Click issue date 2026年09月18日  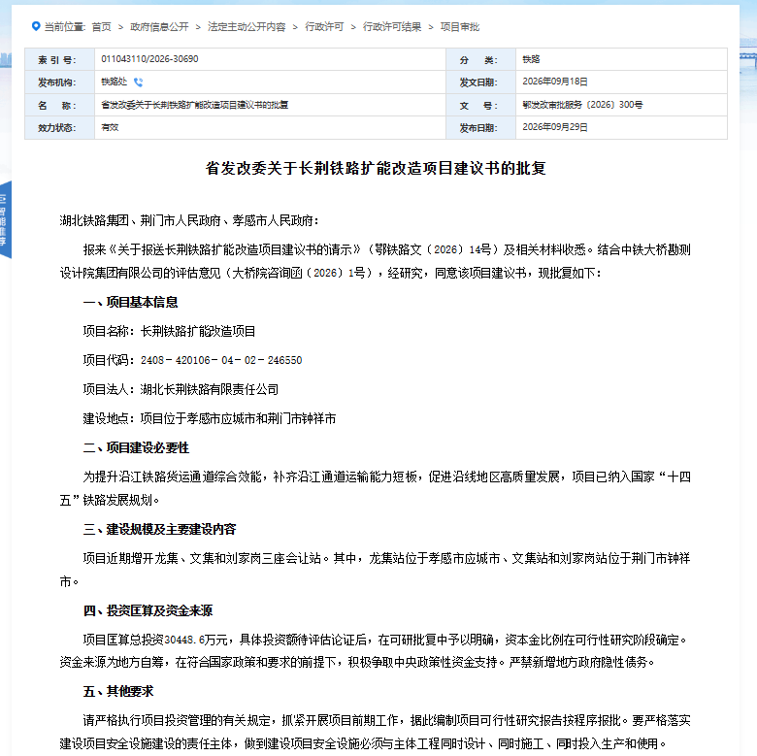click(555, 82)
